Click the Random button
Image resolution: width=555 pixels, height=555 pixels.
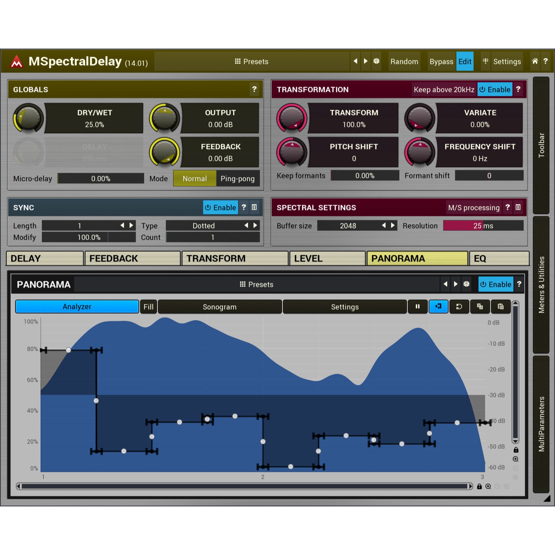[x=404, y=62]
